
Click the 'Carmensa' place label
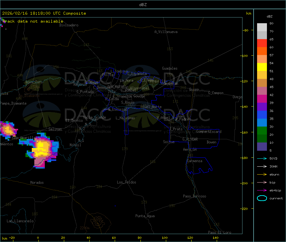tap(194, 161)
